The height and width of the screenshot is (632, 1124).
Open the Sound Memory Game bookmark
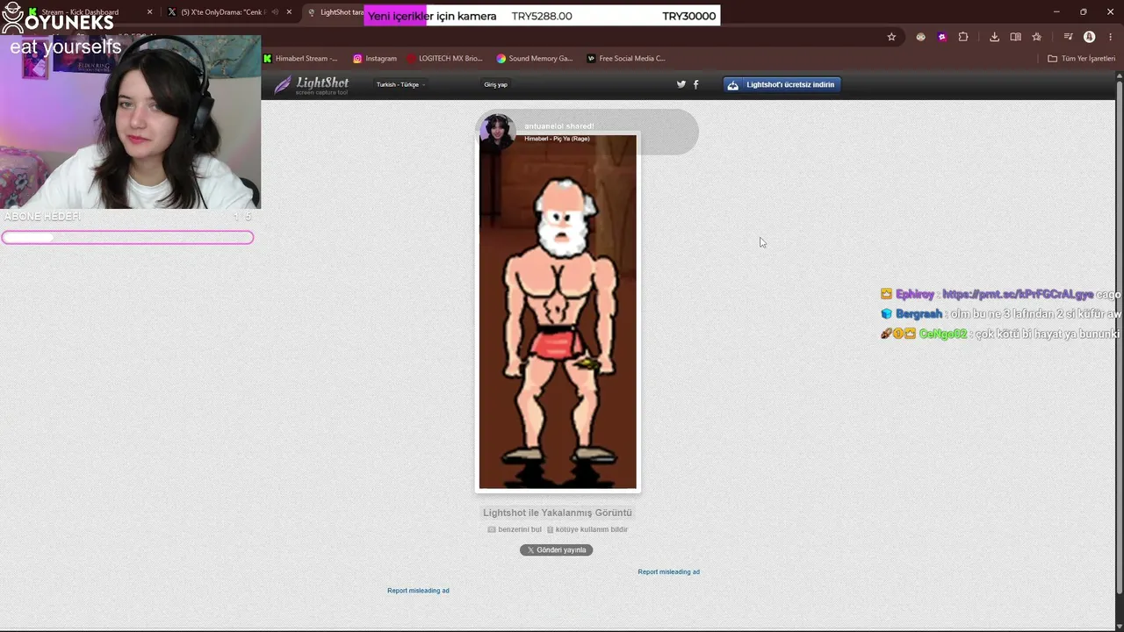click(534, 59)
